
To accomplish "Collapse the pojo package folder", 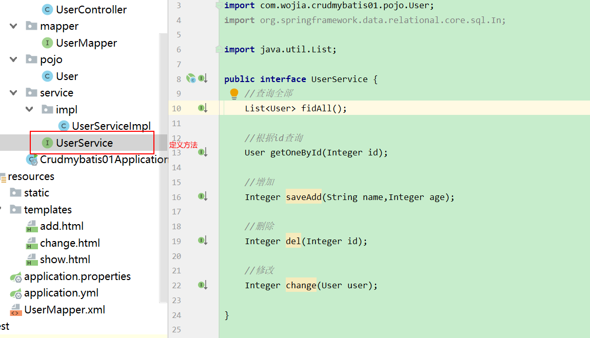I will point(13,59).
